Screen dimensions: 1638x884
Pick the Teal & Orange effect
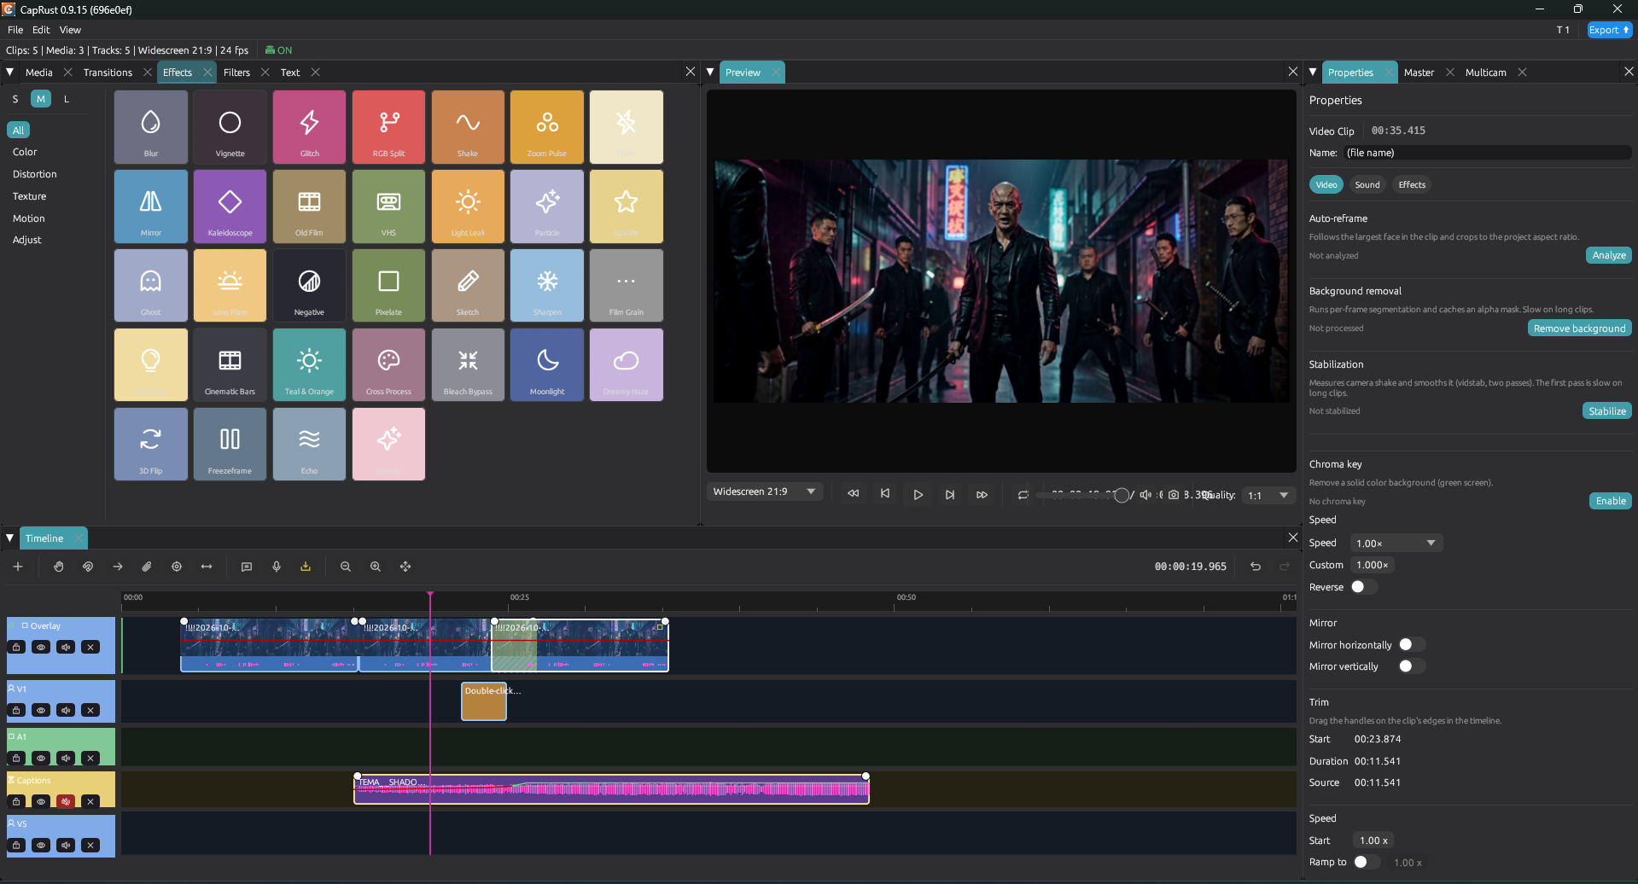tap(309, 364)
